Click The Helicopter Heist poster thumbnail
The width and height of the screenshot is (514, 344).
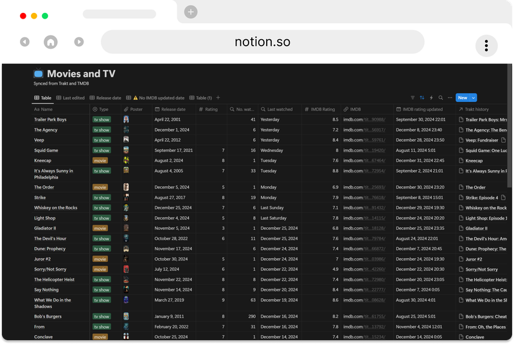(x=126, y=280)
